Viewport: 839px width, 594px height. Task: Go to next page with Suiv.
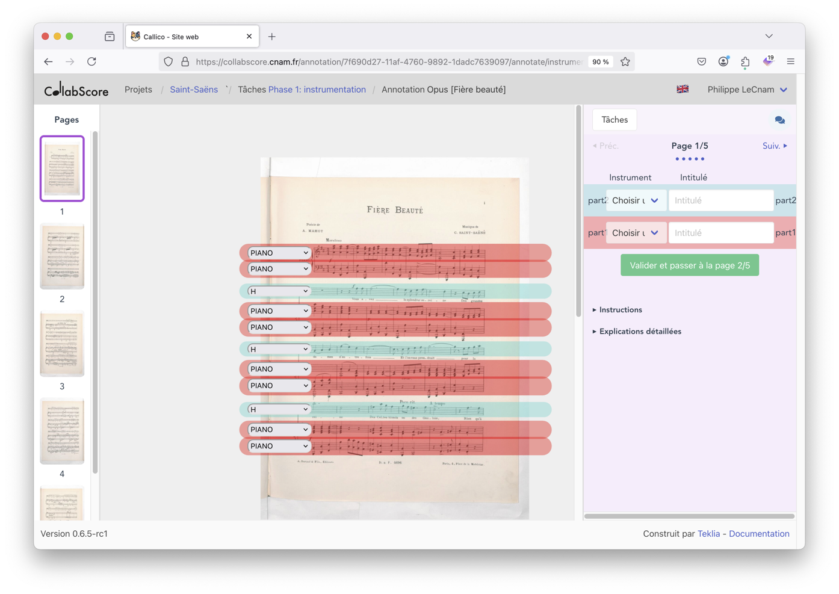(775, 146)
